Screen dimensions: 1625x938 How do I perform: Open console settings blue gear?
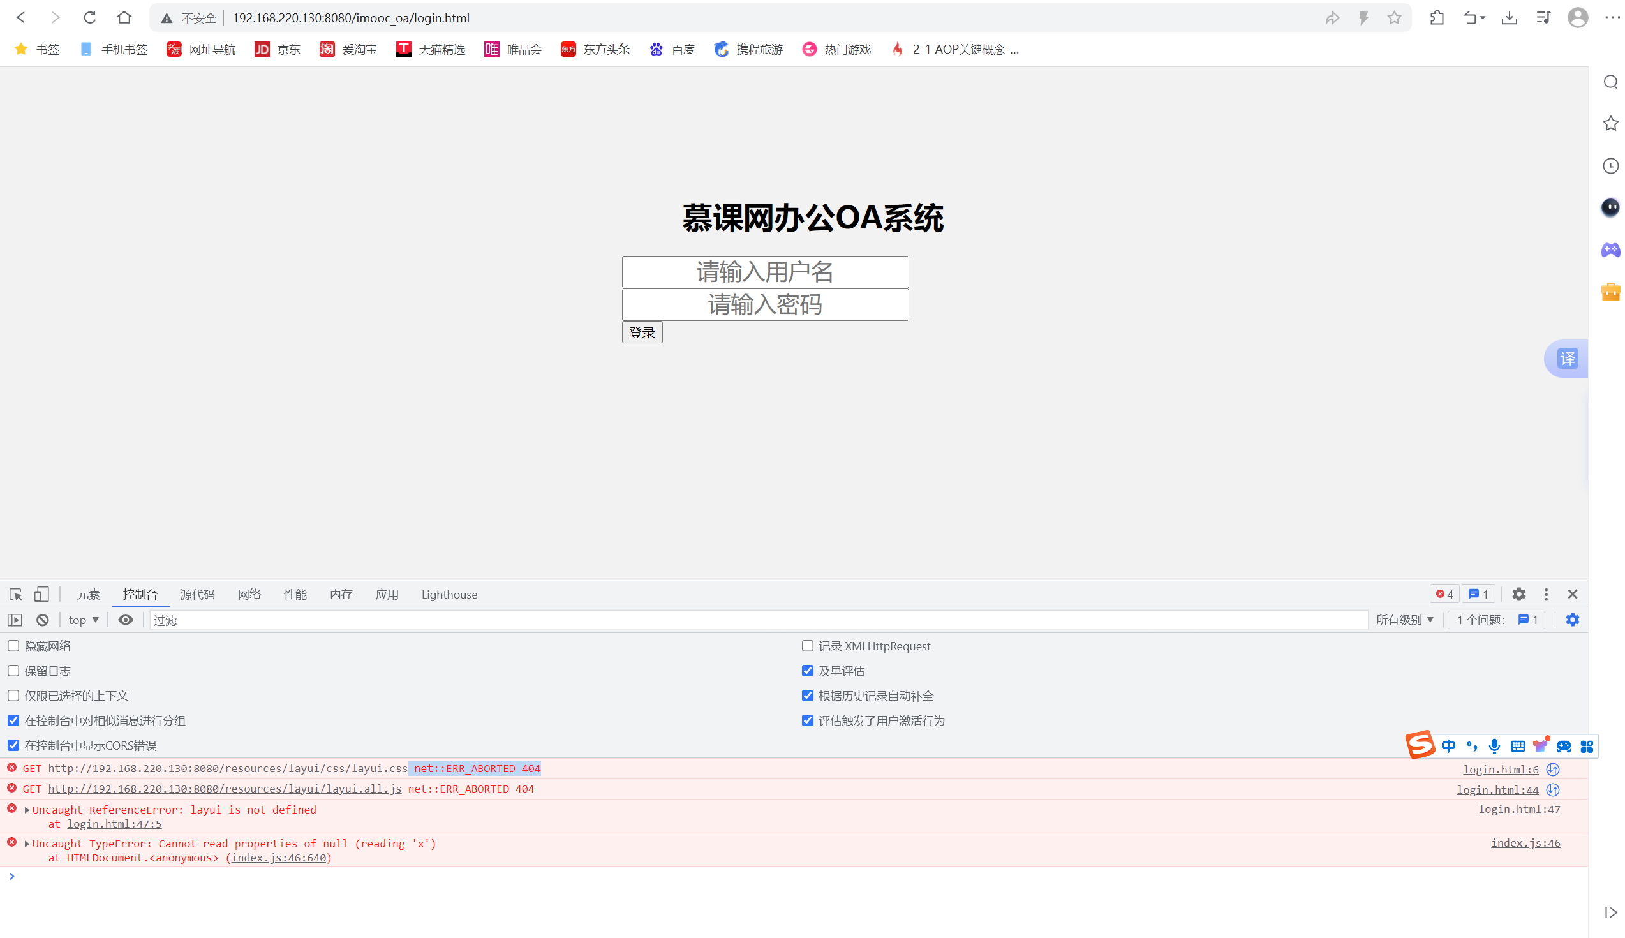click(1572, 620)
